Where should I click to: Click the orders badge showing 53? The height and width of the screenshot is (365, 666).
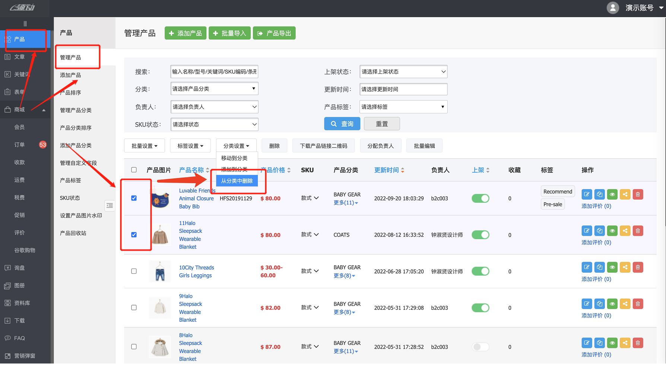pyautogui.click(x=43, y=145)
